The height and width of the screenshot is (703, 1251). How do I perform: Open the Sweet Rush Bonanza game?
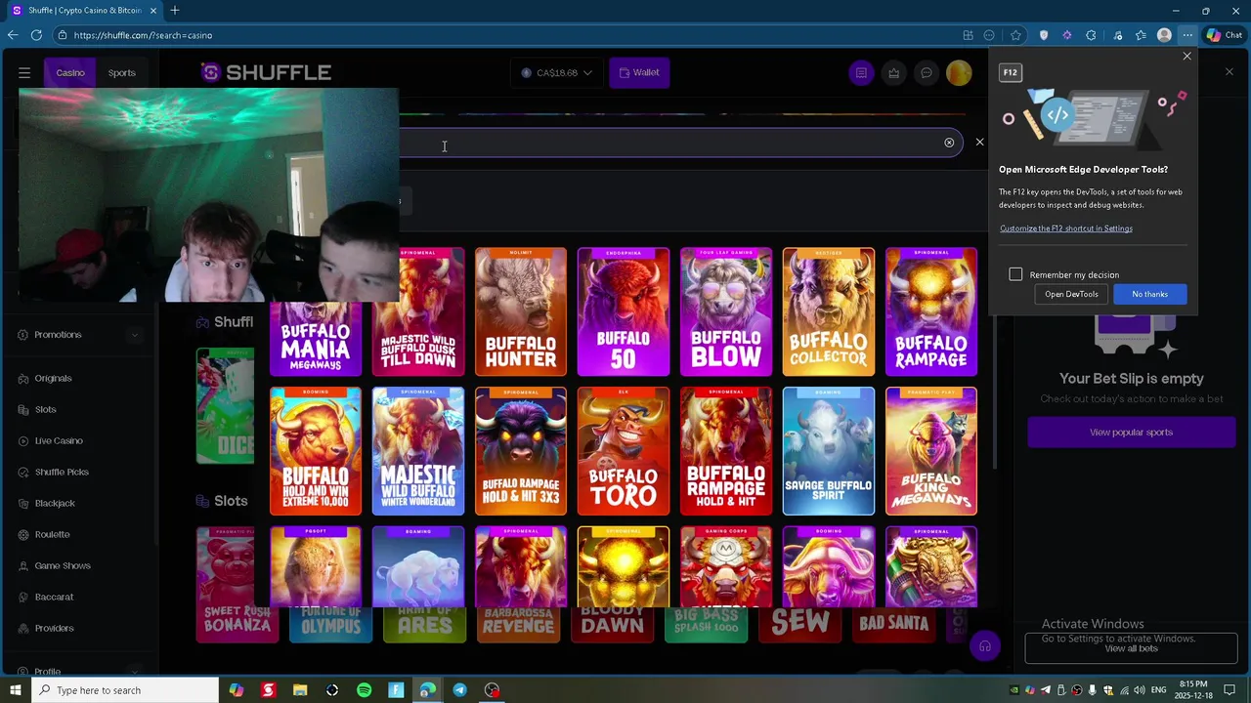coord(225,586)
